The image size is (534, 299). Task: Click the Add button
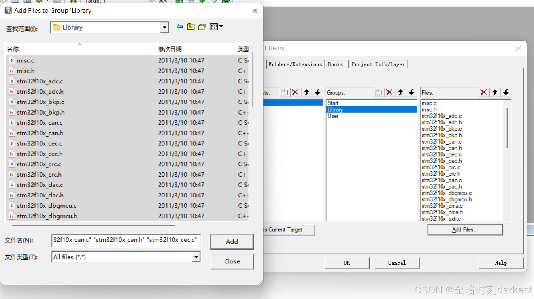[x=232, y=242]
